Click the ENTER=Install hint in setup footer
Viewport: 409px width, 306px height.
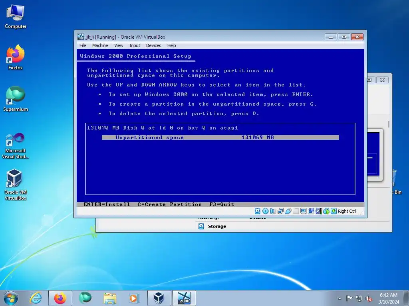coord(107,204)
